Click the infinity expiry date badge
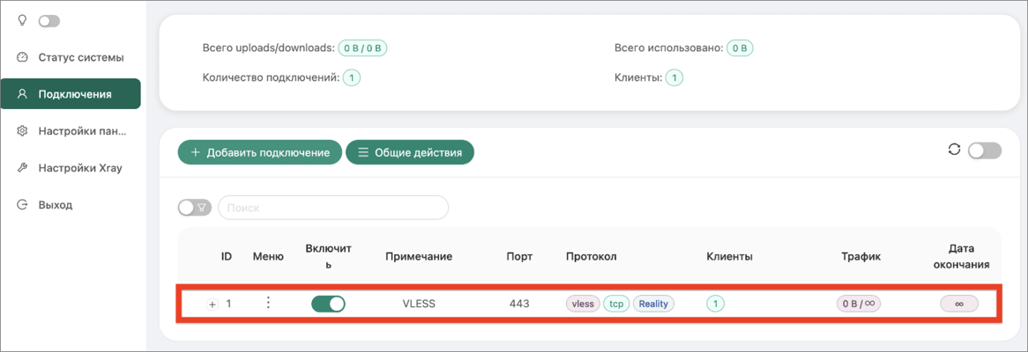 point(958,304)
